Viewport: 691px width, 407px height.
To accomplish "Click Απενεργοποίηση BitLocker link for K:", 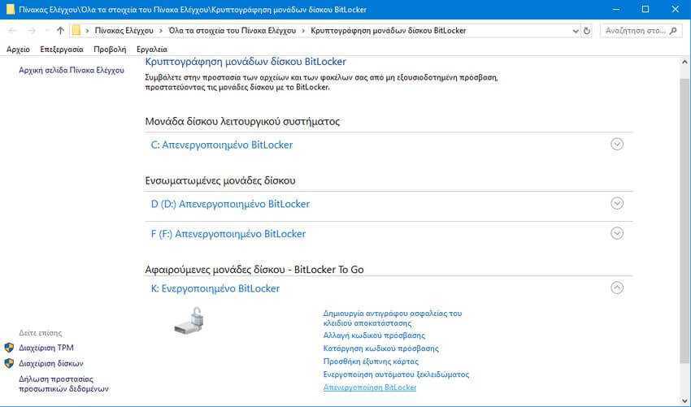I will coord(370,388).
